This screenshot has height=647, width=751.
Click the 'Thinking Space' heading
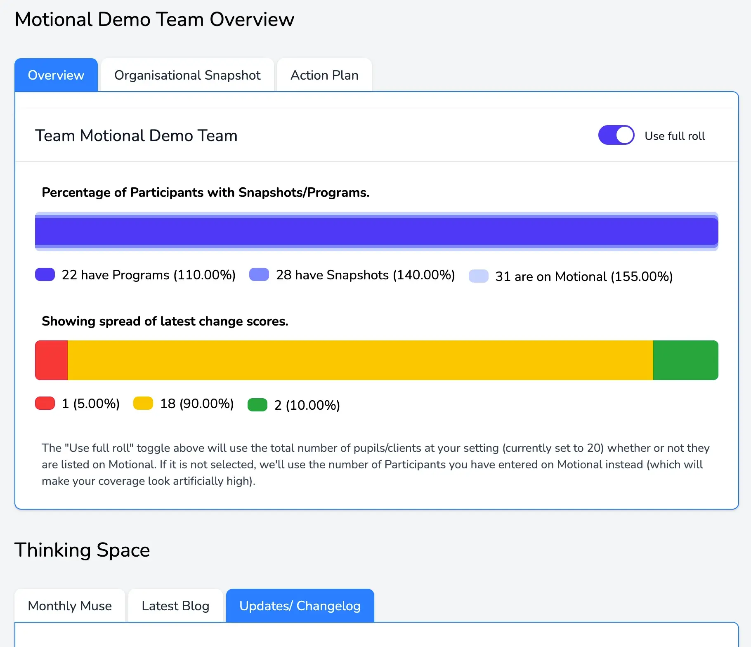click(82, 550)
